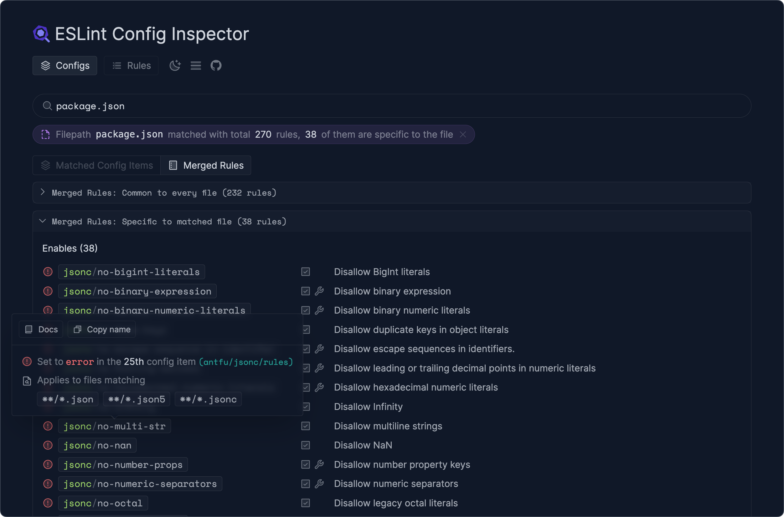Toggle dark mode with the moon icon
The image size is (784, 517).
pyautogui.click(x=175, y=65)
